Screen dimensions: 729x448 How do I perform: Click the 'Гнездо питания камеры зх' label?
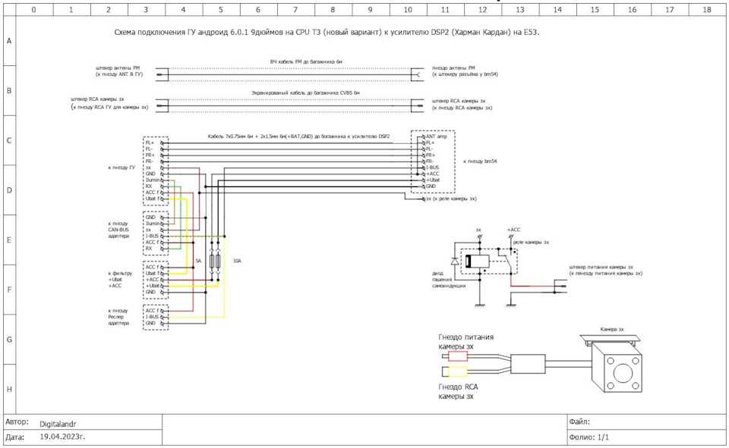click(x=465, y=342)
